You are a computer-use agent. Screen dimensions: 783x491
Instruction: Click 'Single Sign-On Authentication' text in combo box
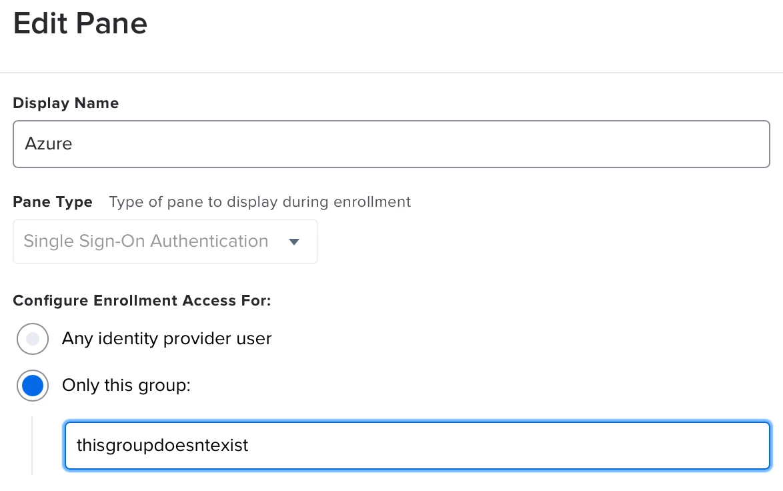(145, 241)
